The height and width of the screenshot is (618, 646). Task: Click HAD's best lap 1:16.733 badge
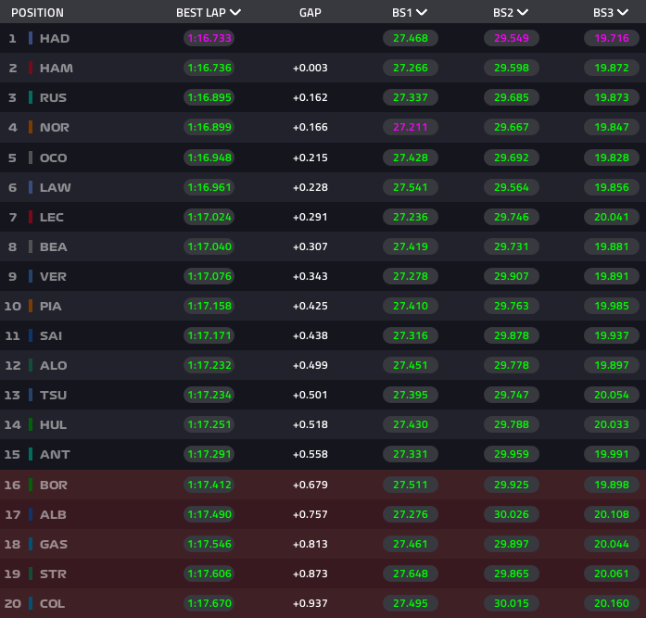point(209,38)
